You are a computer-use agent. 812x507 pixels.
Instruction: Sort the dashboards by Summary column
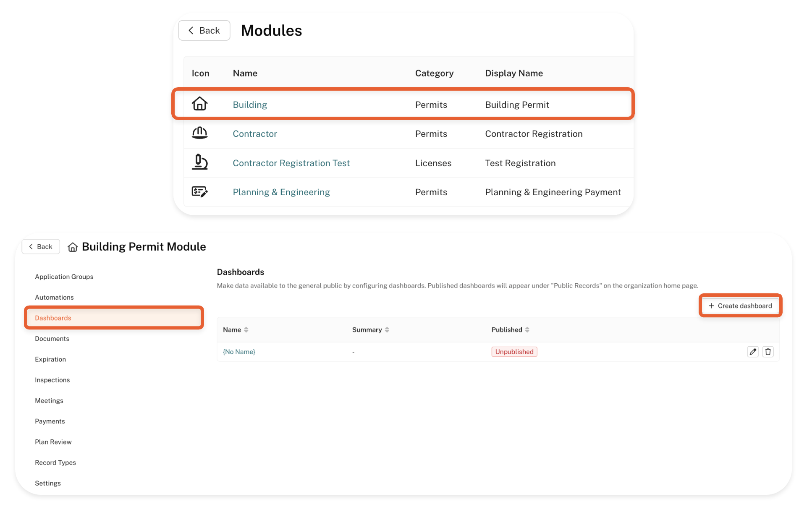coord(387,330)
